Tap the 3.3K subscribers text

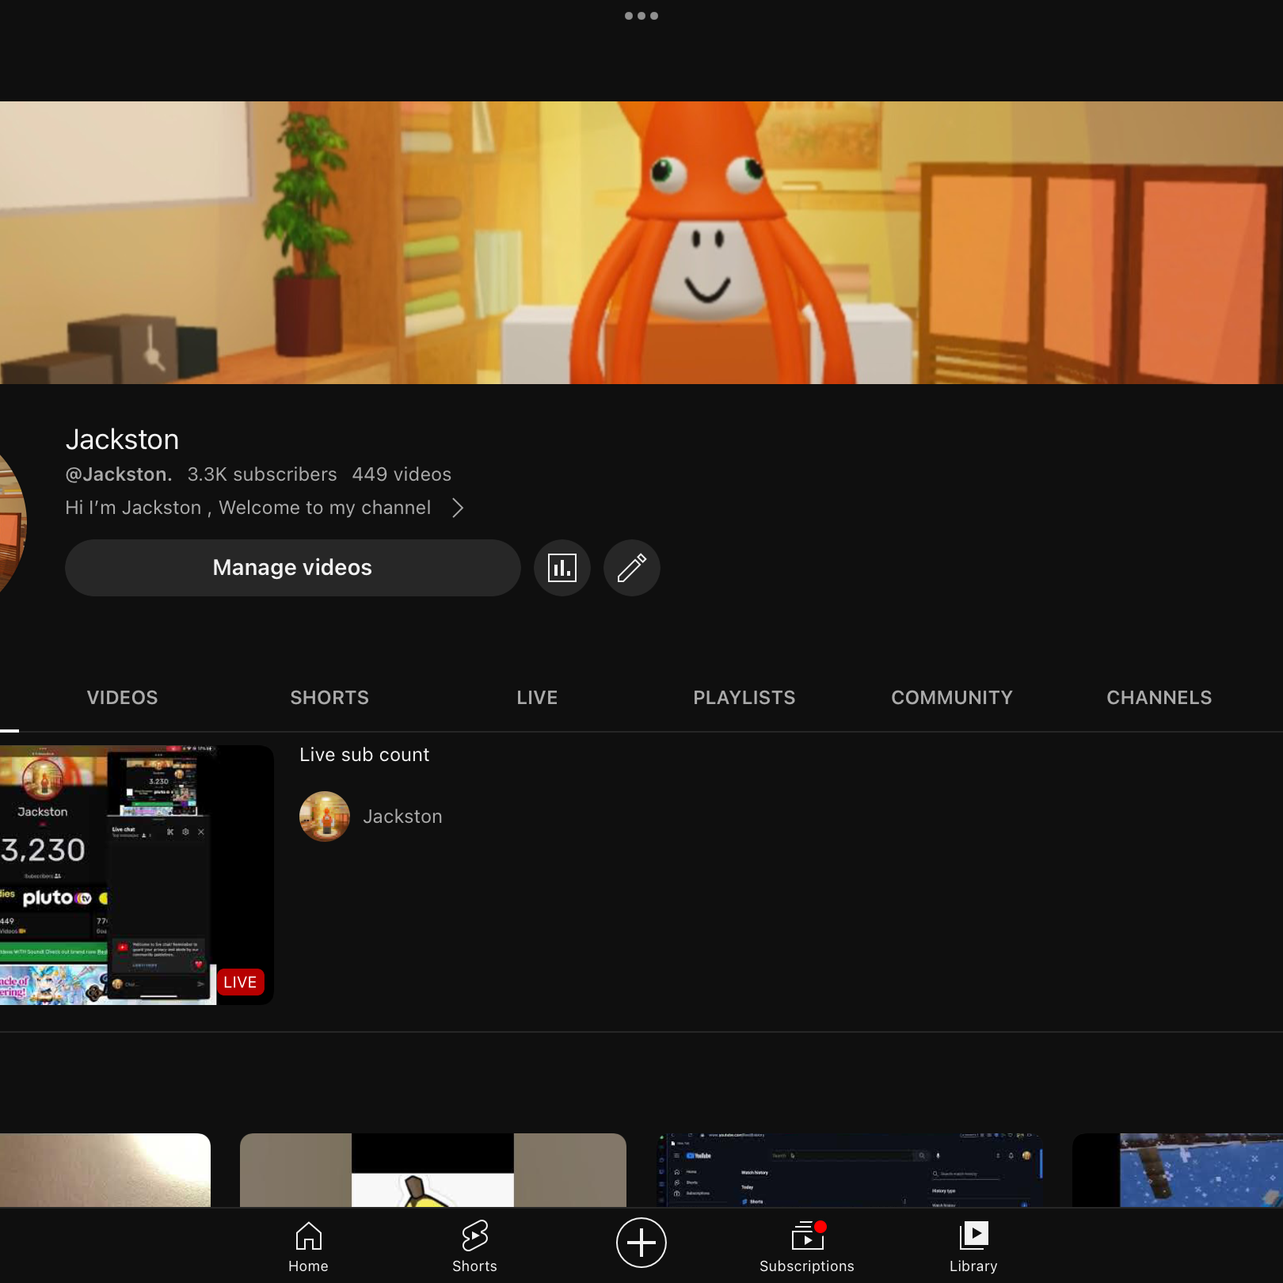point(262,474)
